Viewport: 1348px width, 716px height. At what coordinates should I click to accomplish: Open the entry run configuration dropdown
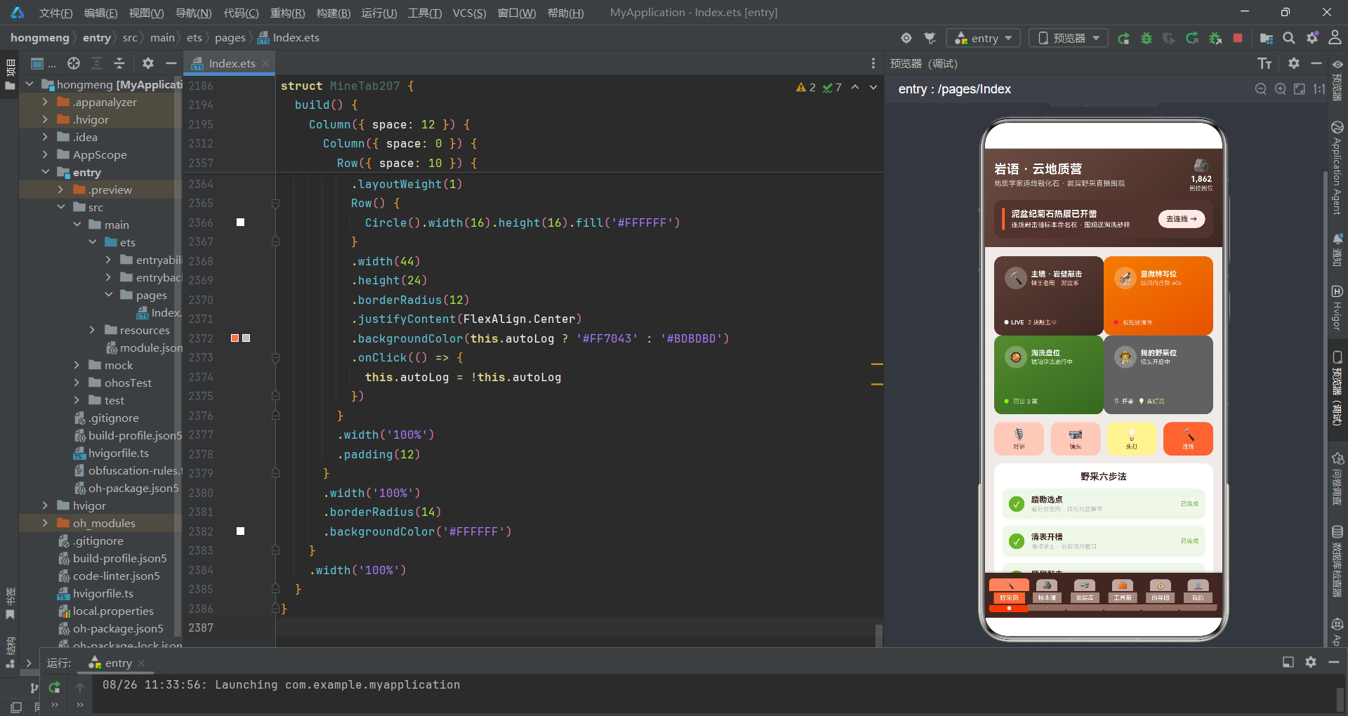(x=983, y=38)
